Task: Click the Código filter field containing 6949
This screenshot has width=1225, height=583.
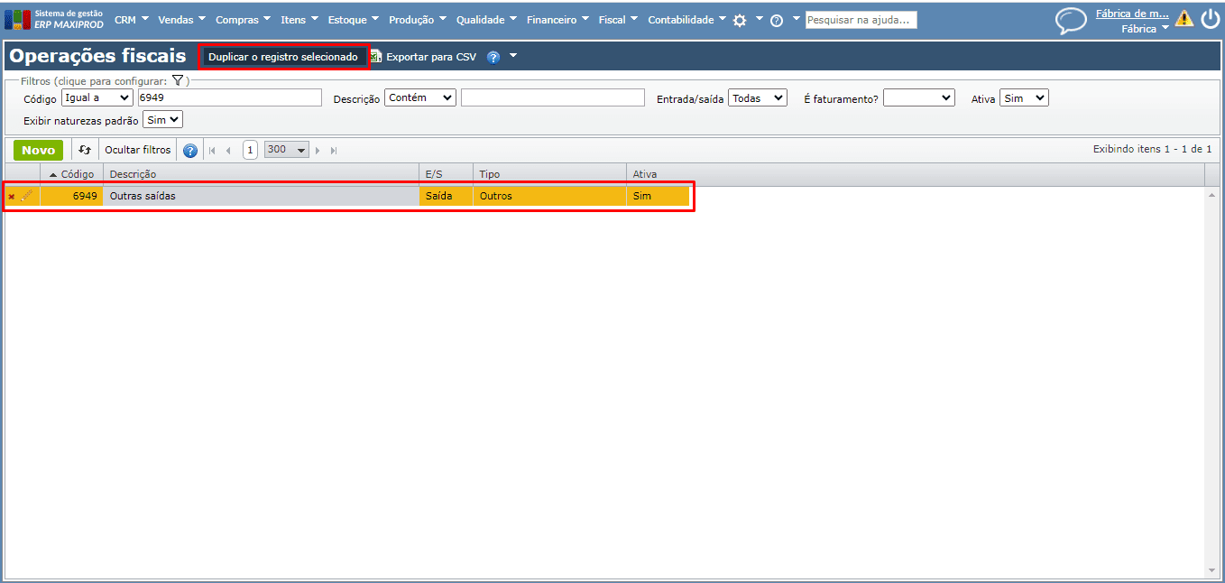Action: pos(229,97)
